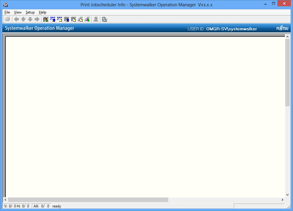This screenshot has height=211, width=293.
Task: Click the red-green-yellow Gantt chart toolbar icon
Action: [x=46, y=19]
